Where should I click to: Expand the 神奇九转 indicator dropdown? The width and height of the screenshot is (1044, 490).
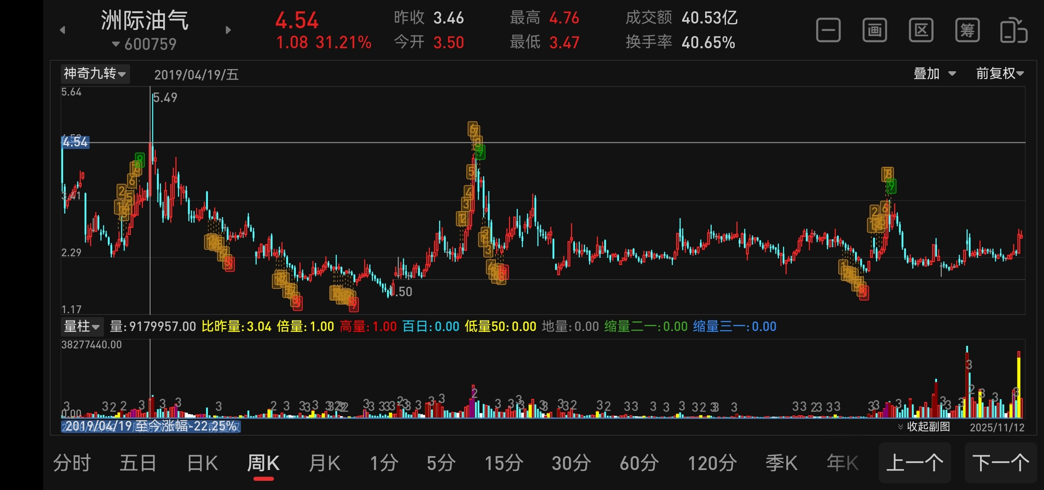95,73
